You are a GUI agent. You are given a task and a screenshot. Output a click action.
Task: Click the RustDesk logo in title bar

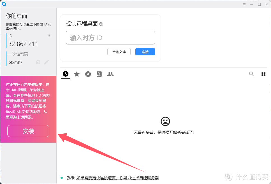point(4,4)
